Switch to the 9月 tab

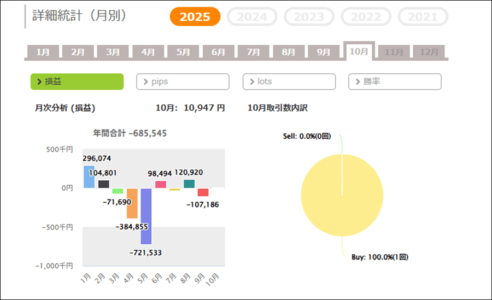(x=324, y=52)
